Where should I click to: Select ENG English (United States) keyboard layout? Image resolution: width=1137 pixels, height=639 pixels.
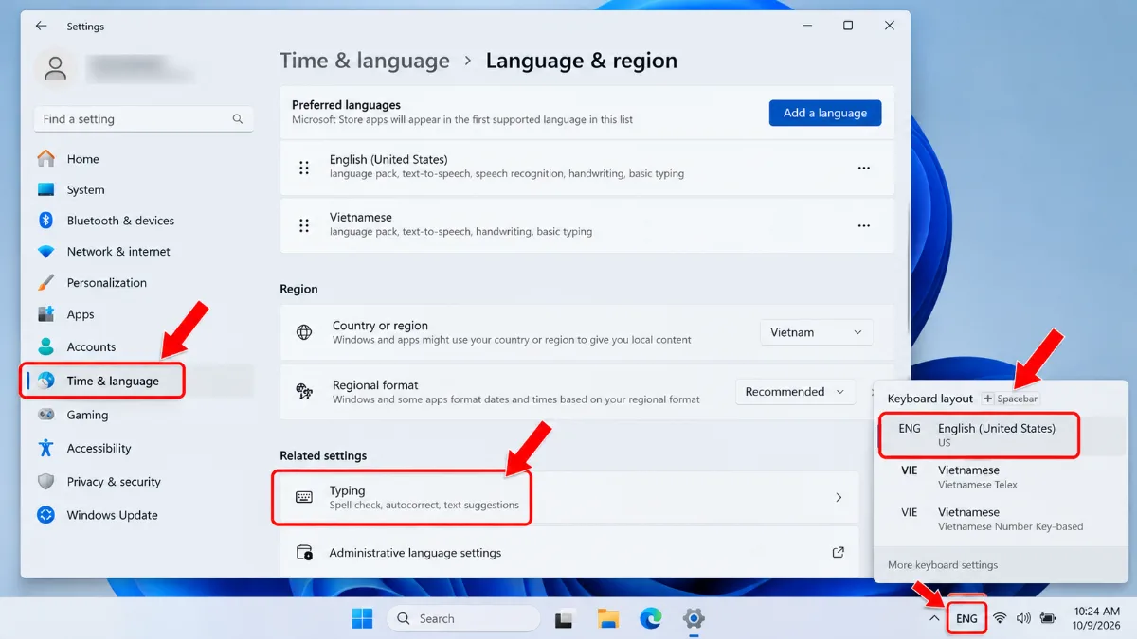(1000, 435)
